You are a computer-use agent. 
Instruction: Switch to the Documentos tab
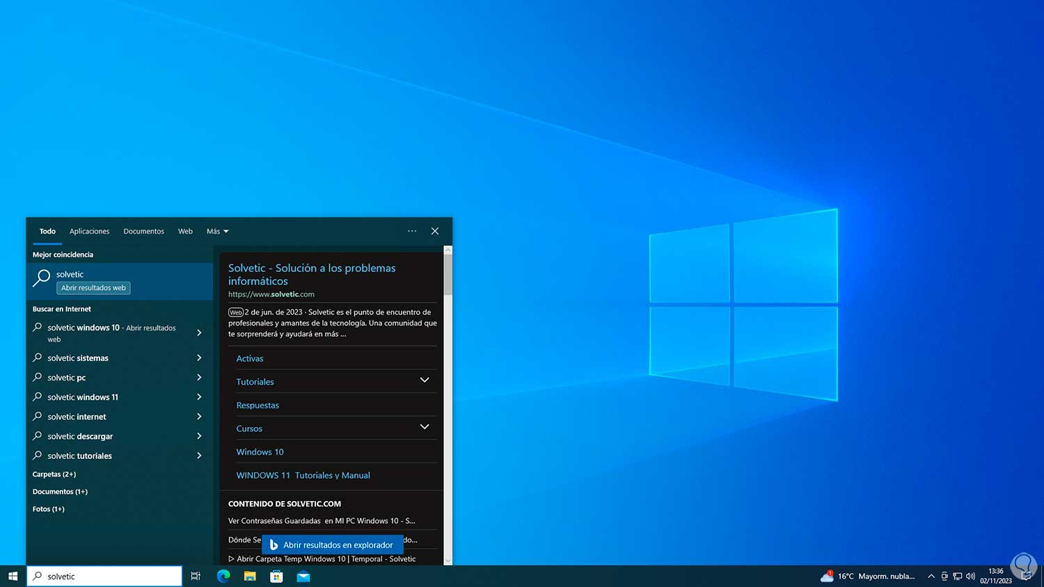click(143, 232)
